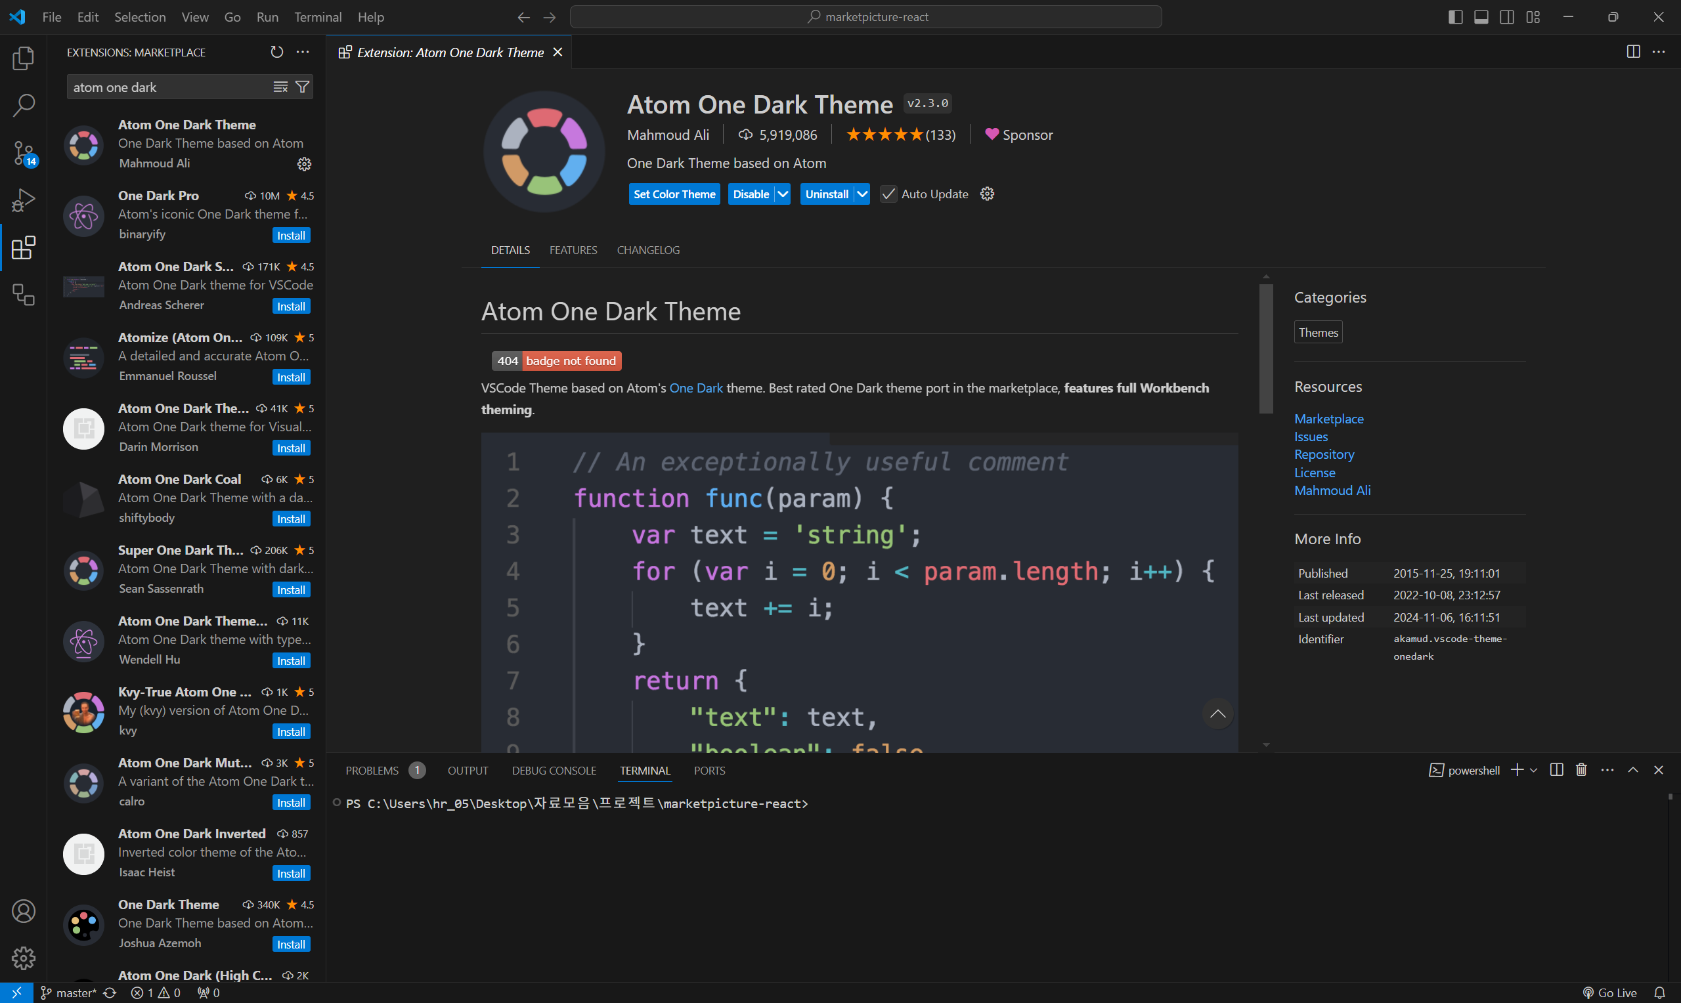Open Source Control view with 14 badge

[x=24, y=154]
